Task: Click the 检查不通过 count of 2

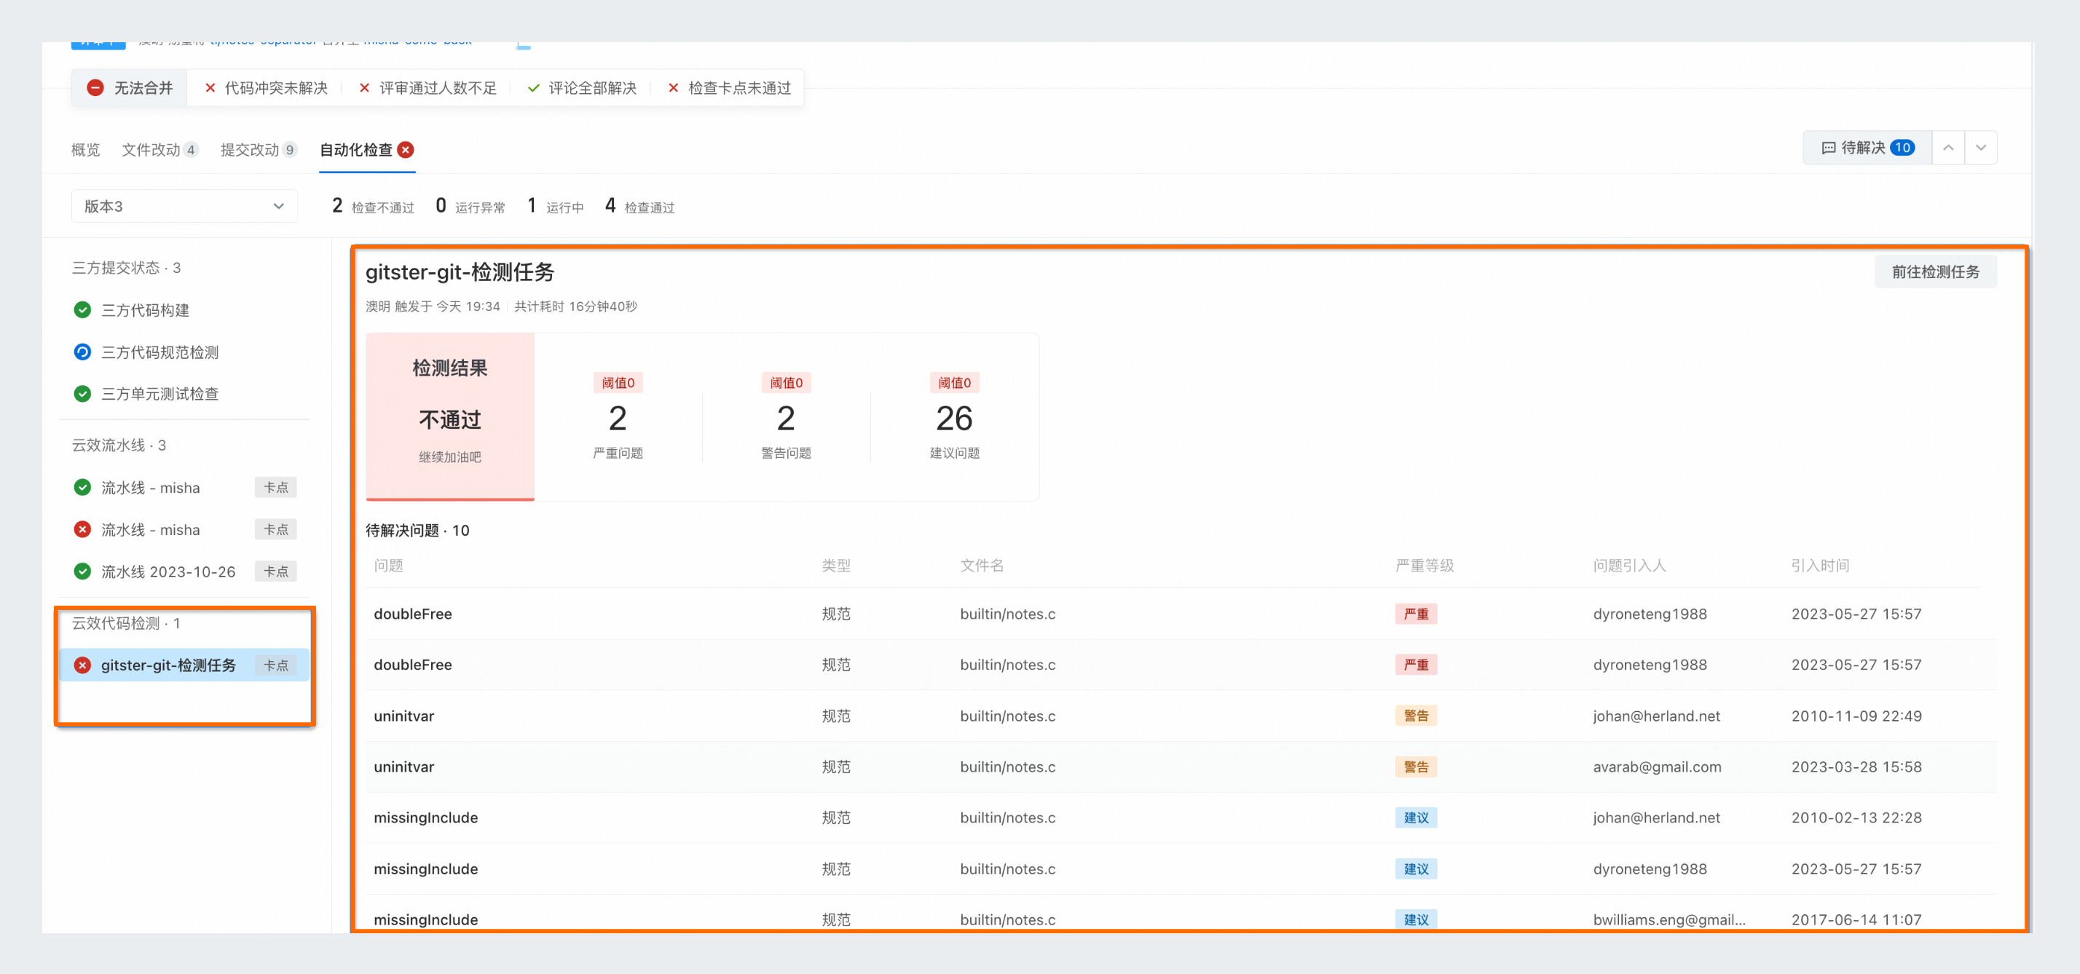Action: (336, 206)
